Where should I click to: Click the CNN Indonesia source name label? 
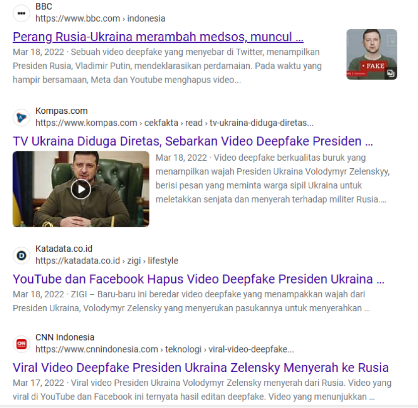tap(65, 337)
